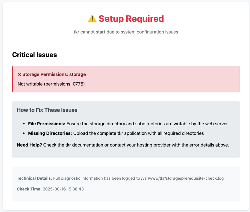Click the bullet point before "File Permissions"
The height and width of the screenshot is (212, 250).
(24, 123)
